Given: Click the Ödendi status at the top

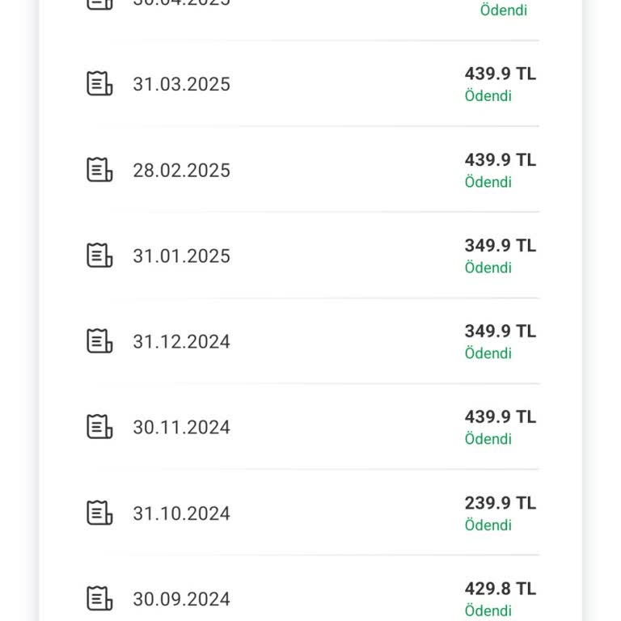Looking at the screenshot, I should (x=503, y=11).
